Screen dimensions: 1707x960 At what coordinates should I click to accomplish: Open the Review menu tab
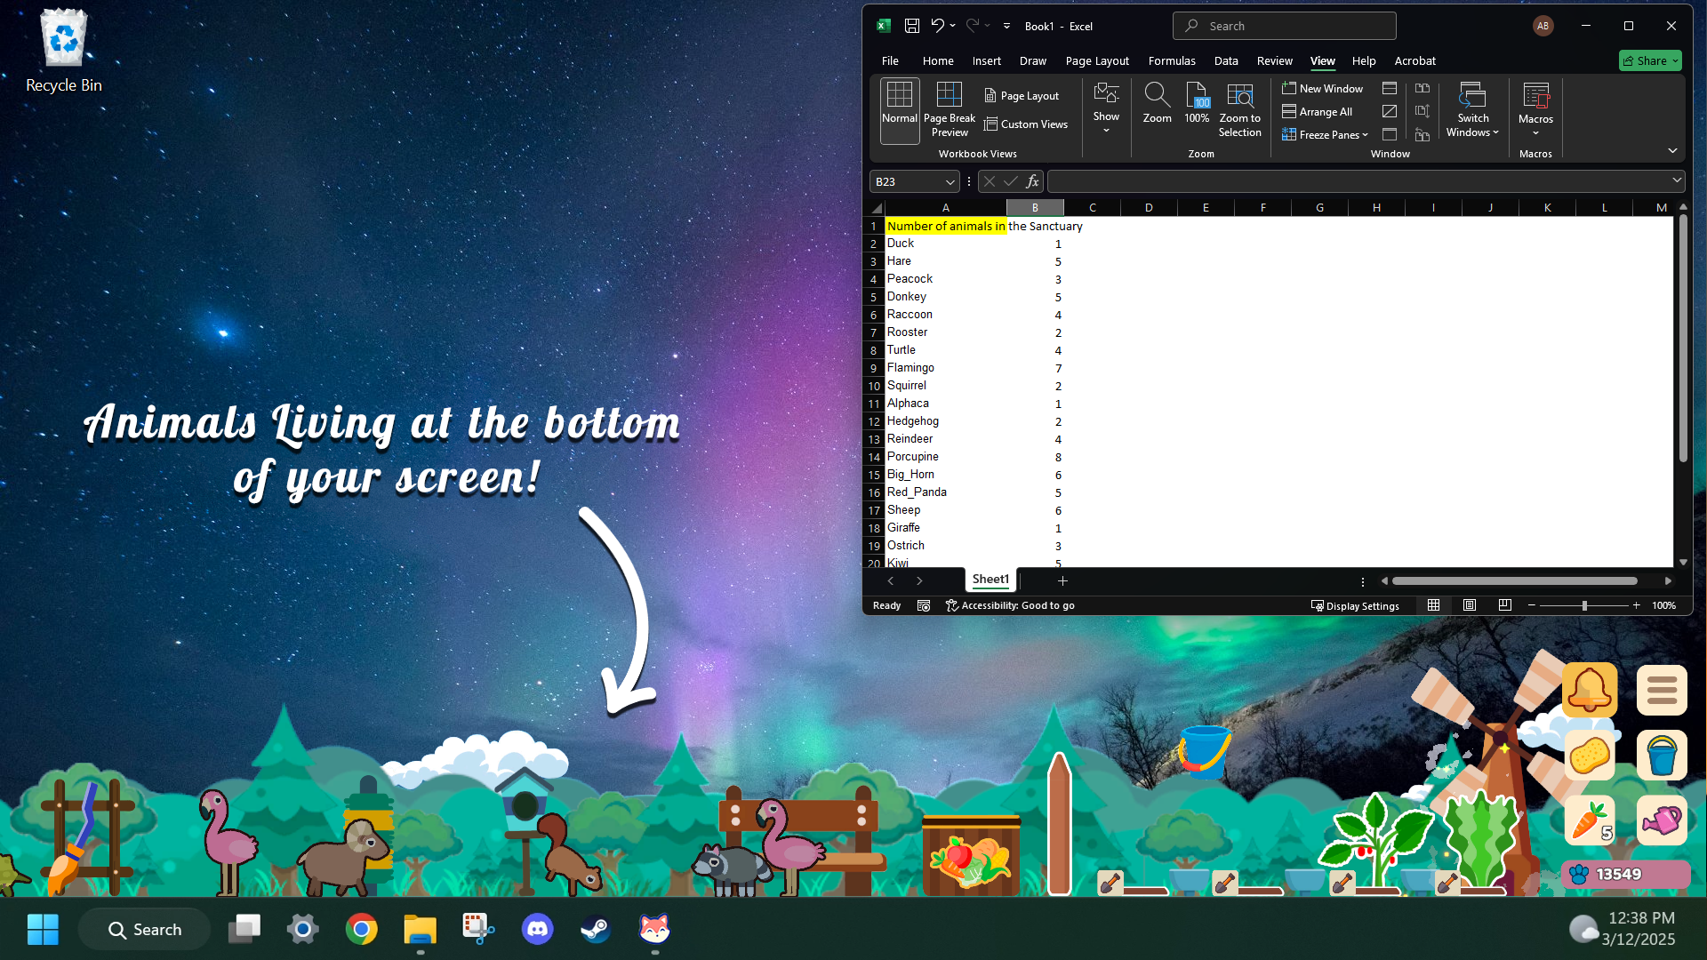[x=1274, y=60]
